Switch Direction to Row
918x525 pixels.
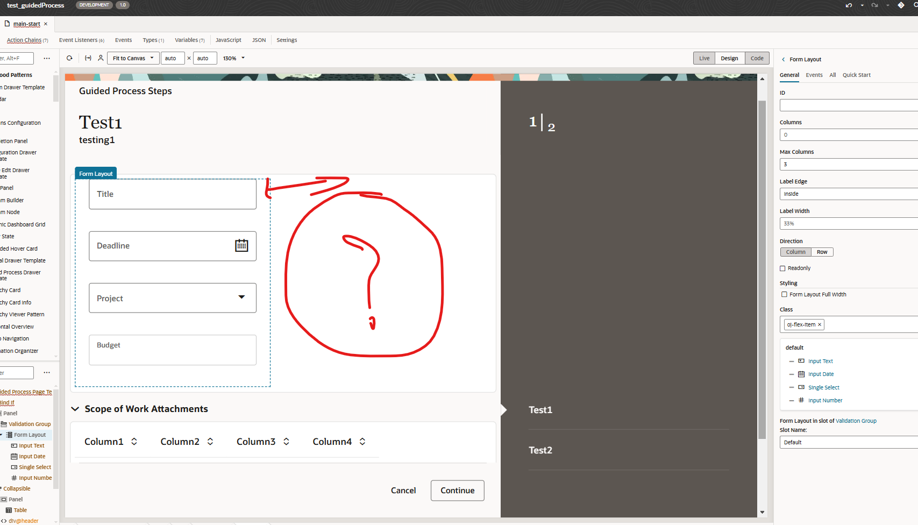tap(822, 252)
